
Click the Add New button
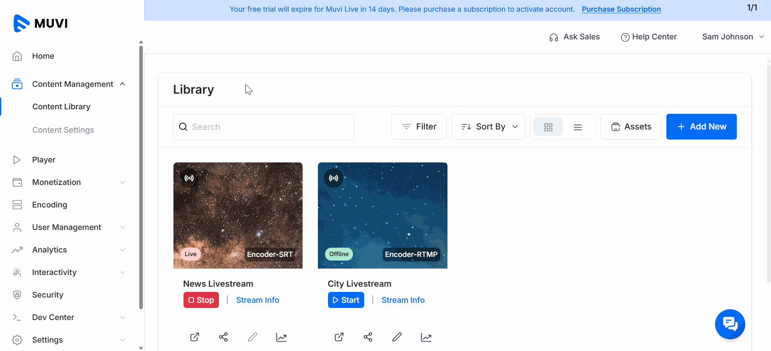click(701, 127)
